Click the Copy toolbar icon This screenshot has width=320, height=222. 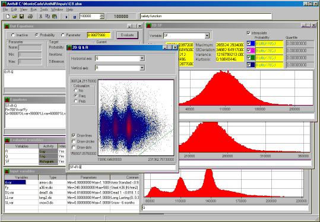[47, 17]
